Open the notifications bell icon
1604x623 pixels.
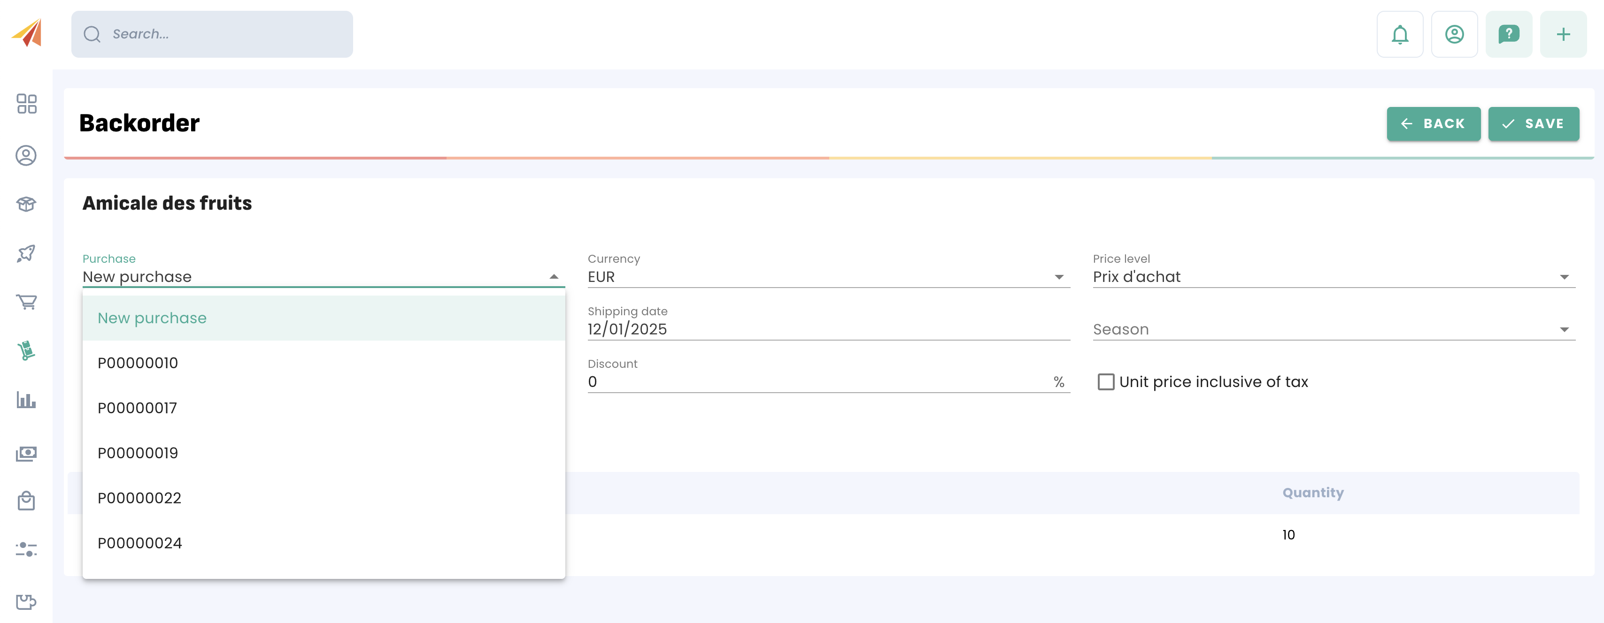[x=1399, y=34]
